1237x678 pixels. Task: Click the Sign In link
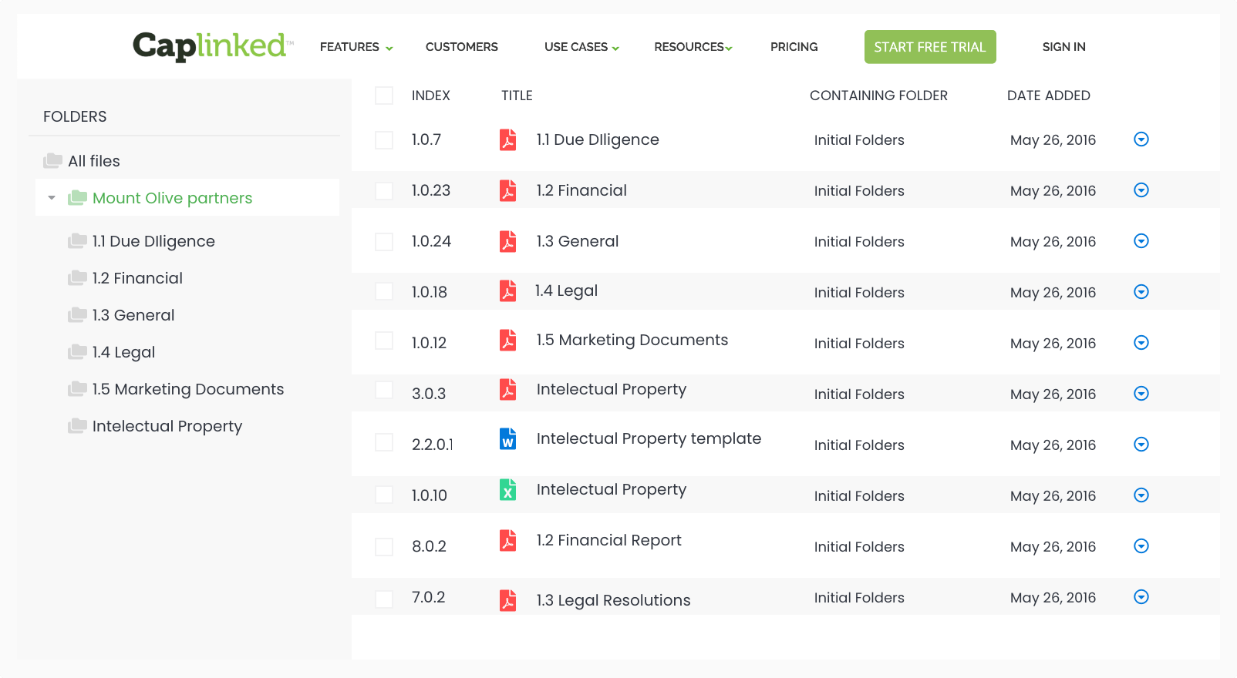(1063, 47)
